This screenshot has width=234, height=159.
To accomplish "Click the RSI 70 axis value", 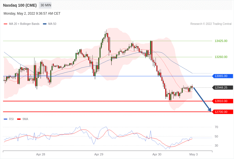I will tap(216, 127).
